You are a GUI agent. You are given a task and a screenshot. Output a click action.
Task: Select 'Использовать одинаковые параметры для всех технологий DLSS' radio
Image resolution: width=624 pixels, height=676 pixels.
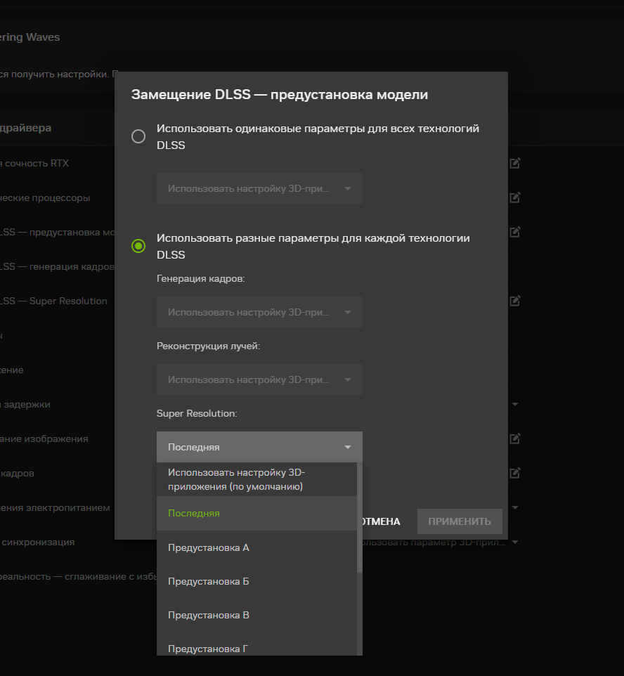138,136
